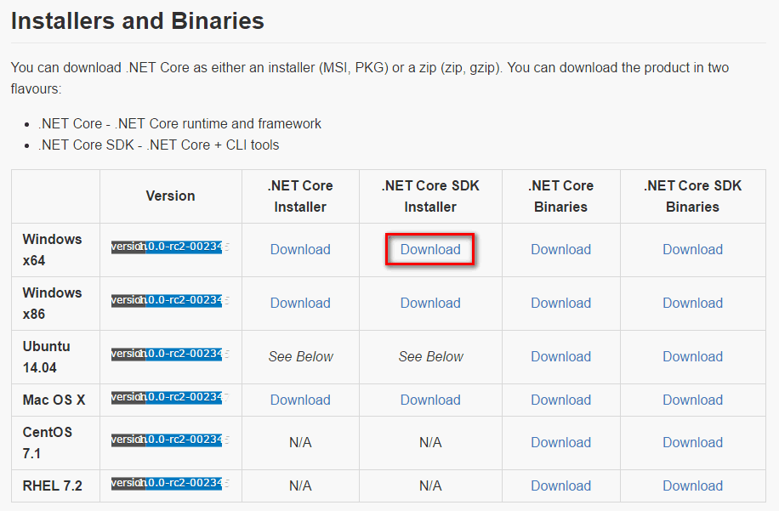Download the .NET Core SDK Installer for Windows x64
This screenshot has height=511, width=779.
tap(430, 249)
